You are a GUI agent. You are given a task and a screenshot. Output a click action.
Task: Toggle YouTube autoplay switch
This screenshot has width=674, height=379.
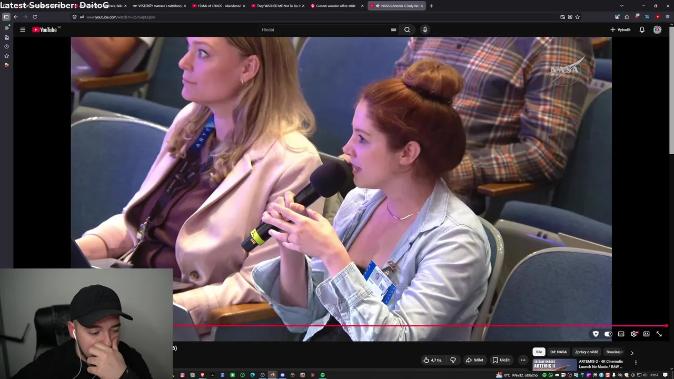(x=608, y=334)
